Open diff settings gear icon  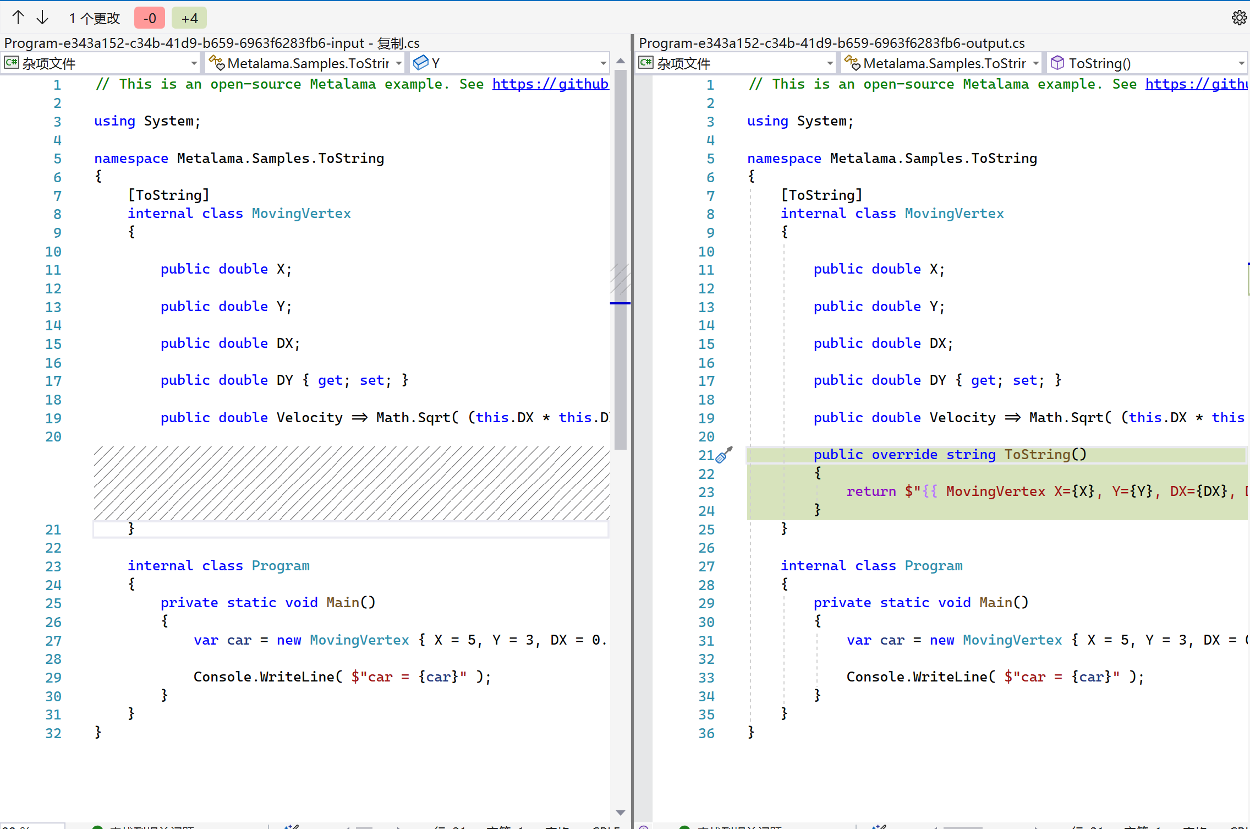[x=1239, y=18]
